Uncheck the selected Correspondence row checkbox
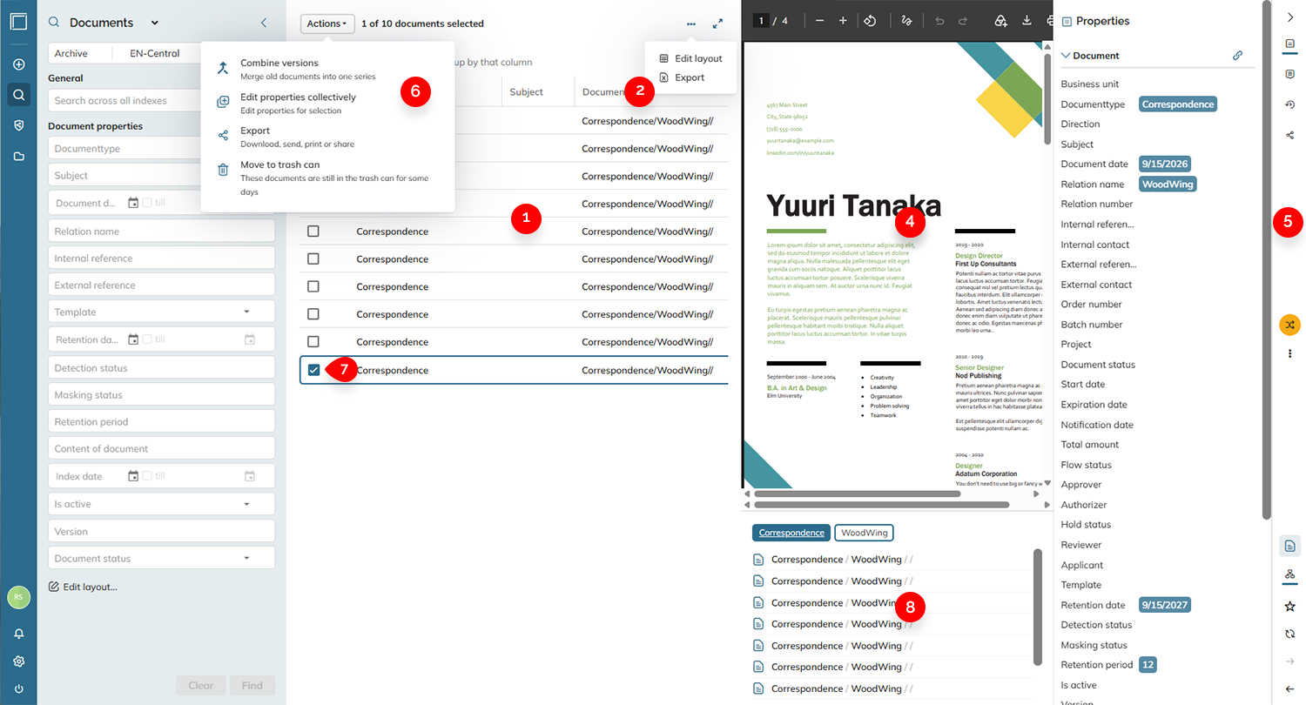The image size is (1306, 705). click(313, 370)
